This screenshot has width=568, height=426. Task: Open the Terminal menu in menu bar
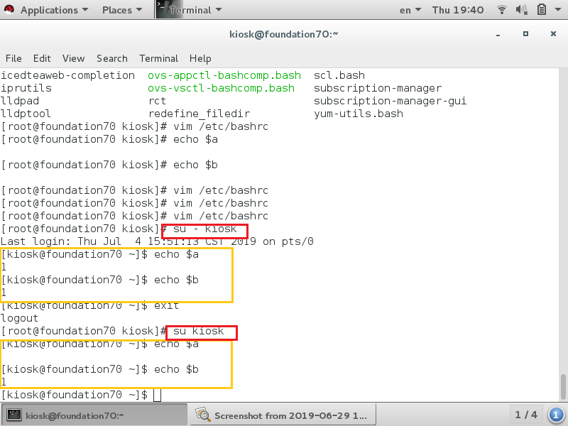[x=158, y=58]
